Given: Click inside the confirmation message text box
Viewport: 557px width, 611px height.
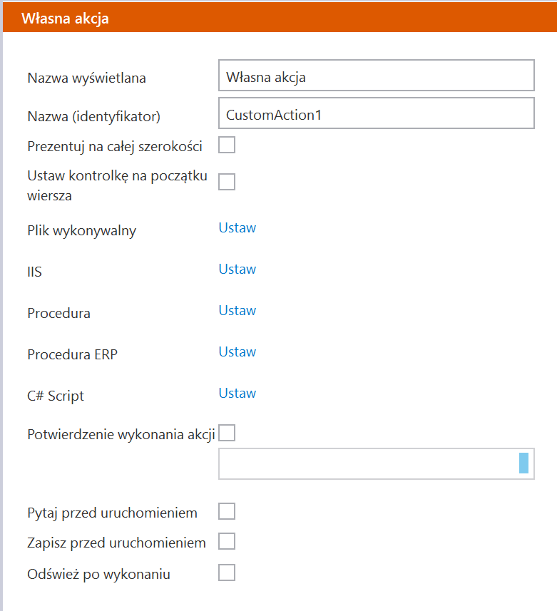Looking at the screenshot, I should coord(367,464).
